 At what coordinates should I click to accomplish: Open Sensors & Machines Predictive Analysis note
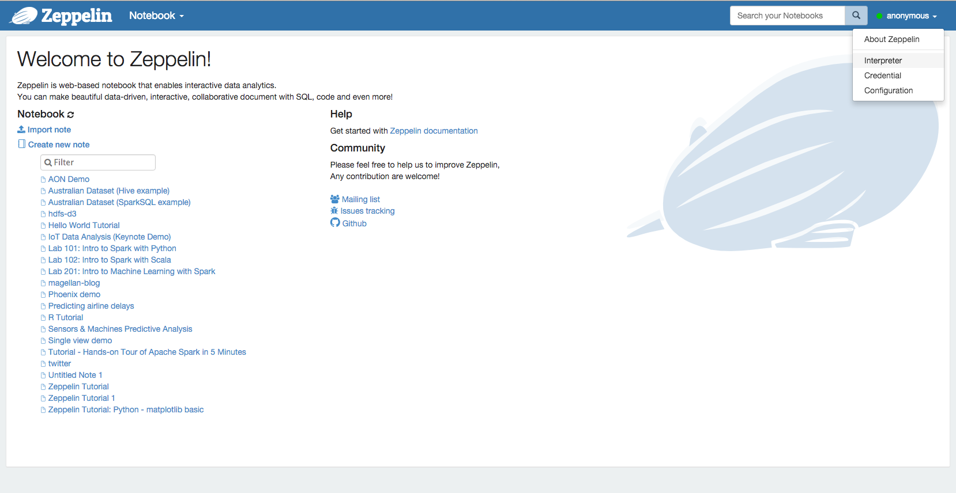click(x=121, y=329)
